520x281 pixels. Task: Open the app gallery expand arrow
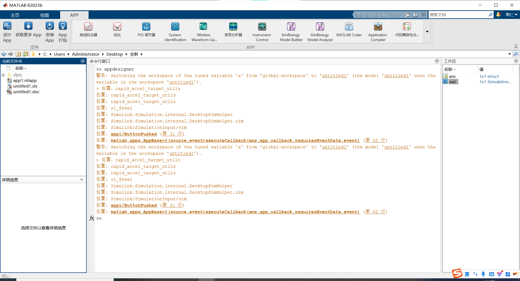427,32
